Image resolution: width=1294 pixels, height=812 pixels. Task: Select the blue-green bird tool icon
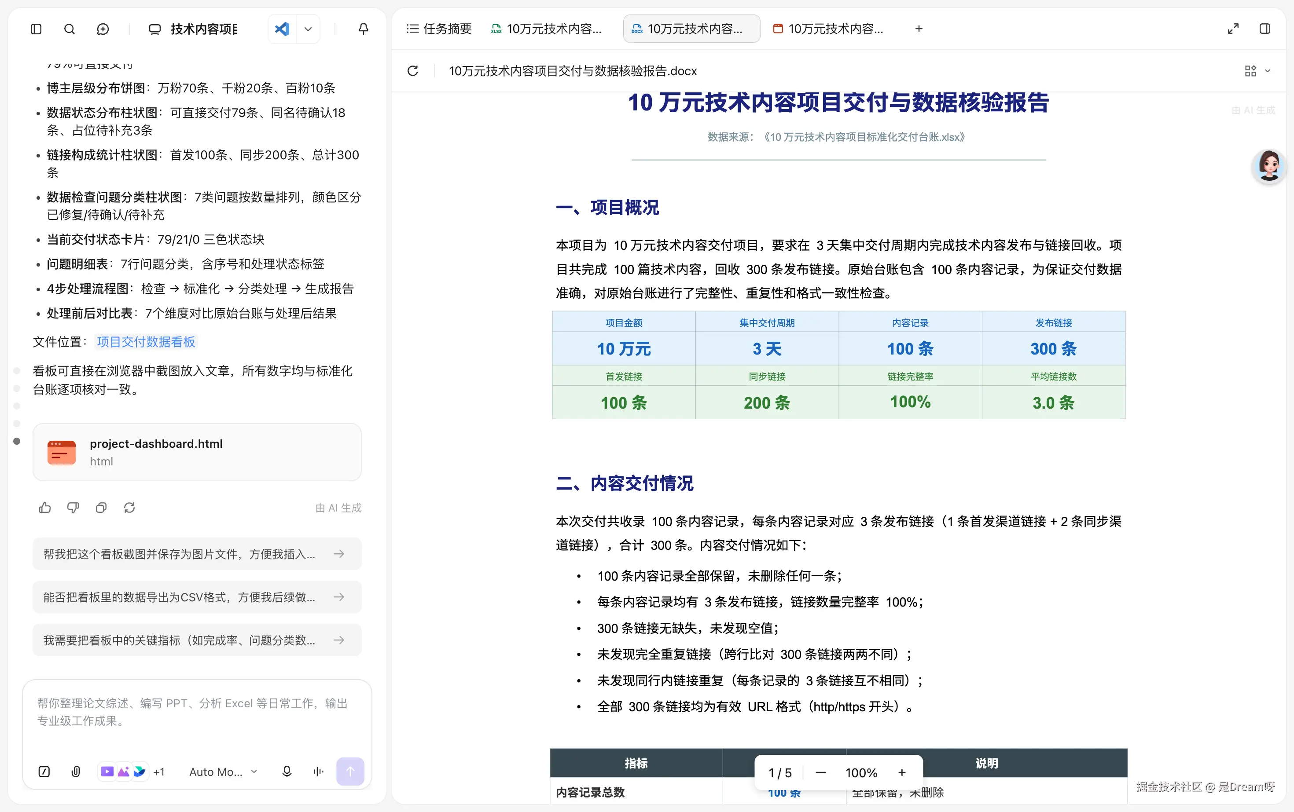[139, 772]
